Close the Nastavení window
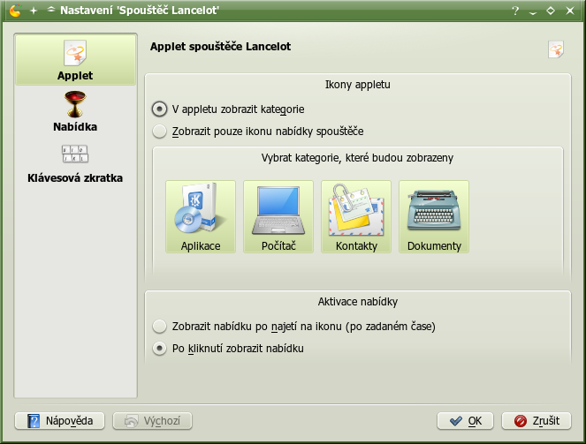 pyautogui.click(x=570, y=11)
